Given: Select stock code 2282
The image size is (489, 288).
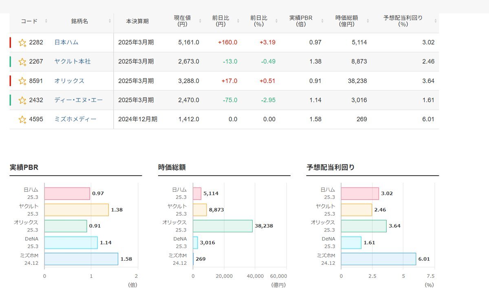Looking at the screenshot, I should tap(36, 42).
